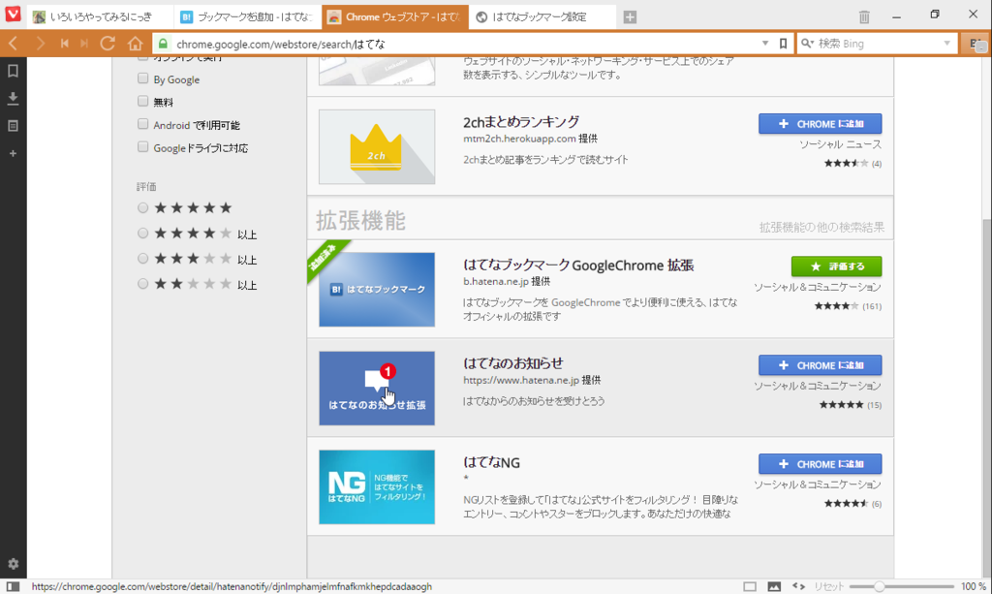Toggle the side panel from status bar
The height and width of the screenshot is (594, 992).
(13, 586)
